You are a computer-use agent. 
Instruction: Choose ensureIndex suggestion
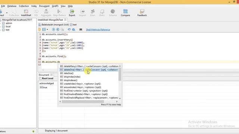coord(89,87)
